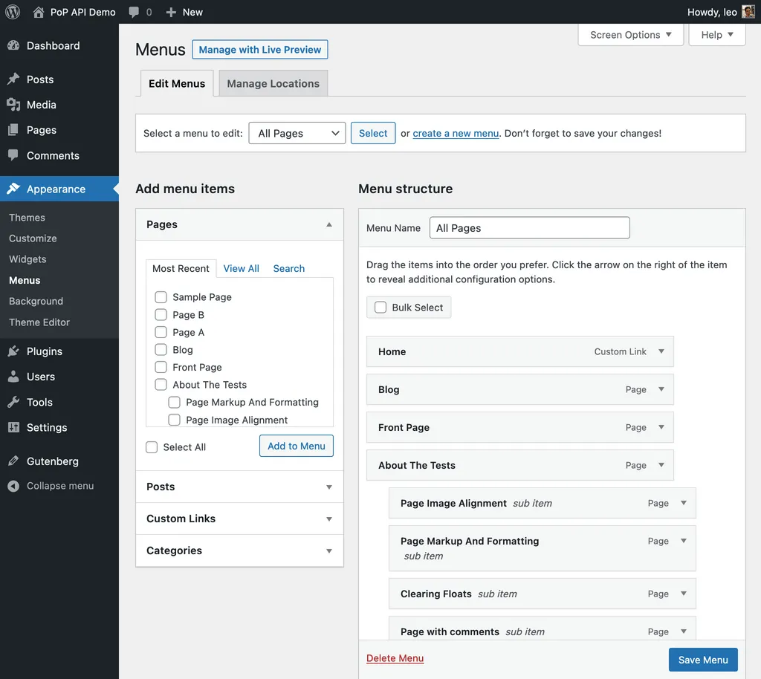The height and width of the screenshot is (679, 761).
Task: Tick the Blog page checkbox
Action: tap(161, 350)
